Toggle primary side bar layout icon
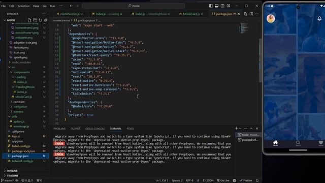 (x=211, y=6)
